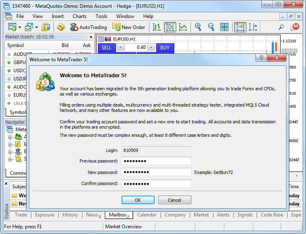The image size is (306, 234).
Task: Switch chart to bar chart view
Action: tap(157, 27)
